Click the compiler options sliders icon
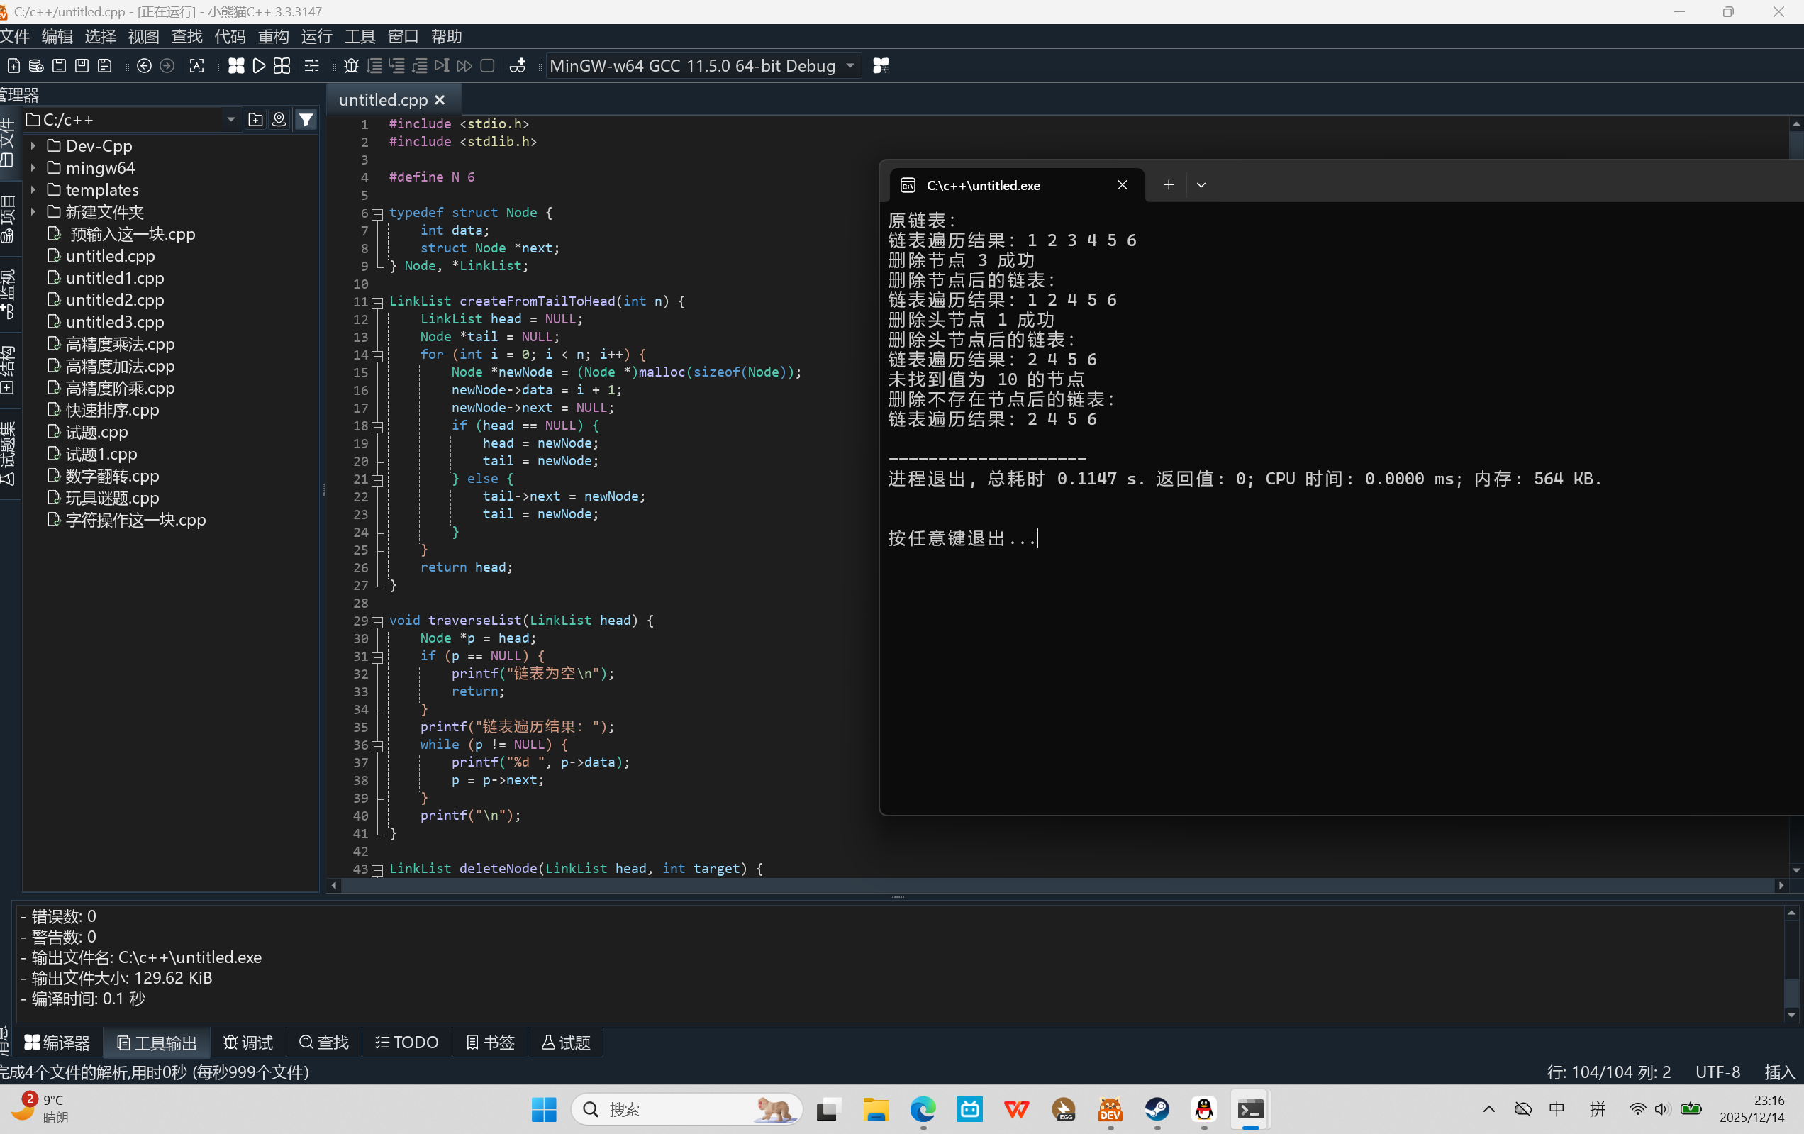Image resolution: width=1804 pixels, height=1134 pixels. [311, 66]
